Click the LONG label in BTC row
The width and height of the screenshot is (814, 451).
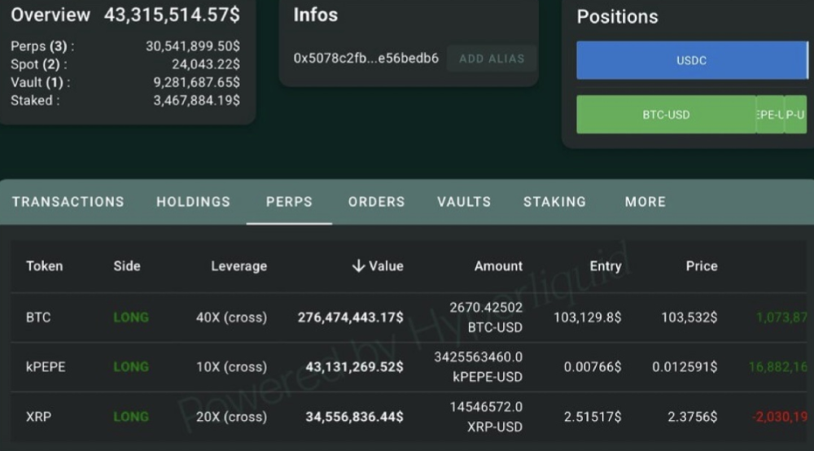pyautogui.click(x=131, y=317)
